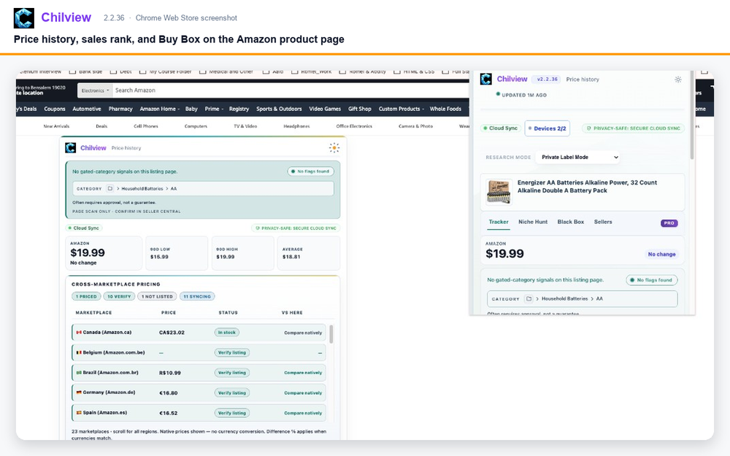Open the Cell Phones subcategory link
The image size is (730, 456).
click(146, 126)
